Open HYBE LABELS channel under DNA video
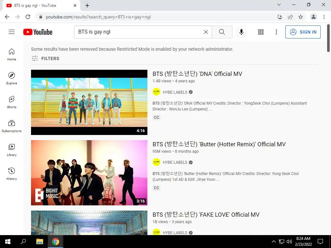Viewport: 331px width, 248px height. pyautogui.click(x=175, y=92)
